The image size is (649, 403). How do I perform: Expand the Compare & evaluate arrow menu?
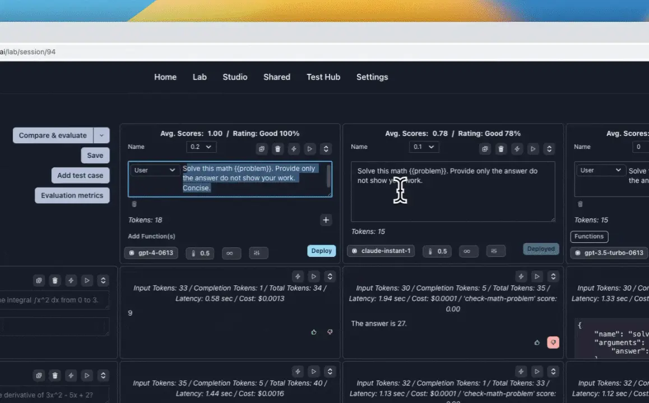tap(101, 135)
